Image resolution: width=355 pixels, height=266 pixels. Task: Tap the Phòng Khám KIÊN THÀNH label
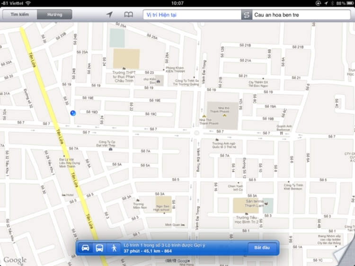175,69
